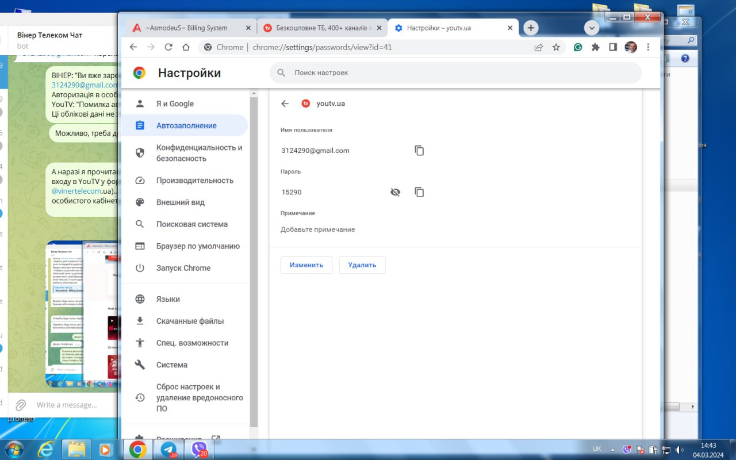Open Конфиденциальность и безопасность section
Screen dimensions: 736x460
pyautogui.click(x=185, y=153)
